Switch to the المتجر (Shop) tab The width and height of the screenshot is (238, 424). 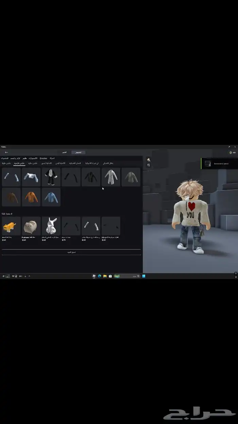64,152
